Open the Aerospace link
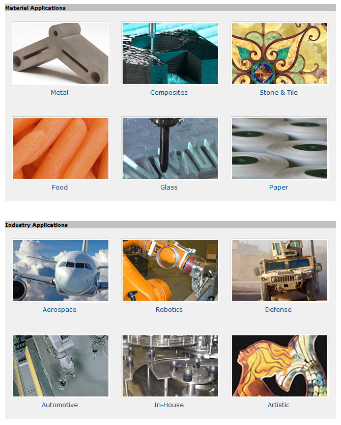 pos(60,310)
